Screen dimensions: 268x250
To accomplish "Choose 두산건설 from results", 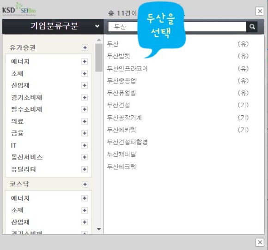I will click(x=118, y=105).
